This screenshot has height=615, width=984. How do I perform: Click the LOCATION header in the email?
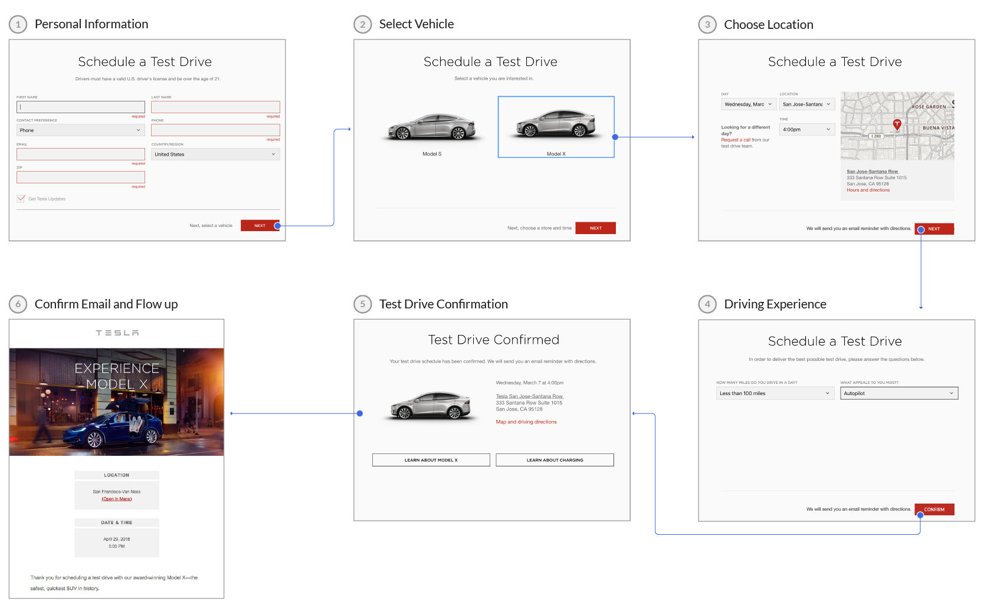pos(117,475)
